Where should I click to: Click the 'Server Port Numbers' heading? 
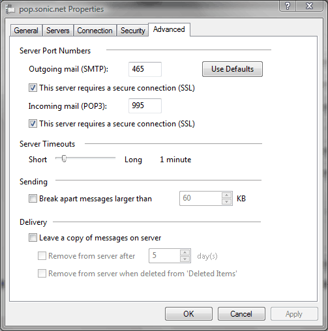point(55,51)
